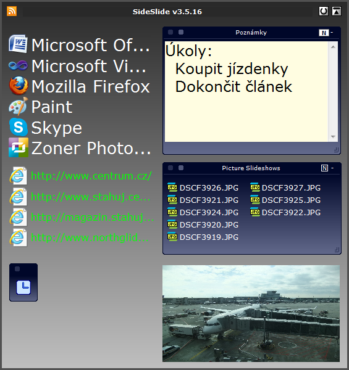Image resolution: width=349 pixels, height=370 pixels.
Task: Click the pin-to-top arrow icon in title bar
Action: click(337, 11)
